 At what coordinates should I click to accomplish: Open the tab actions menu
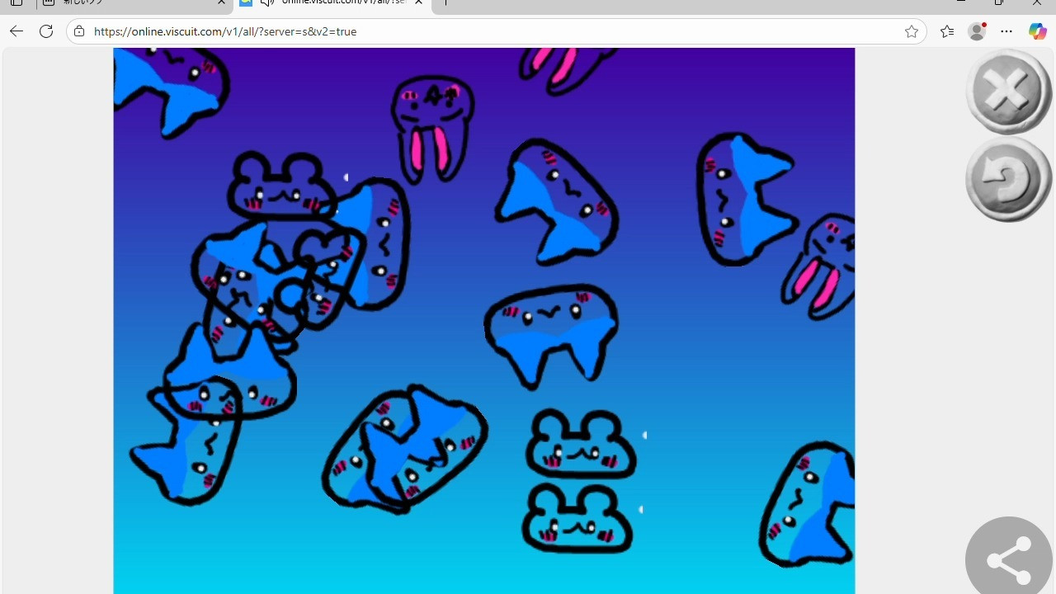click(16, 2)
